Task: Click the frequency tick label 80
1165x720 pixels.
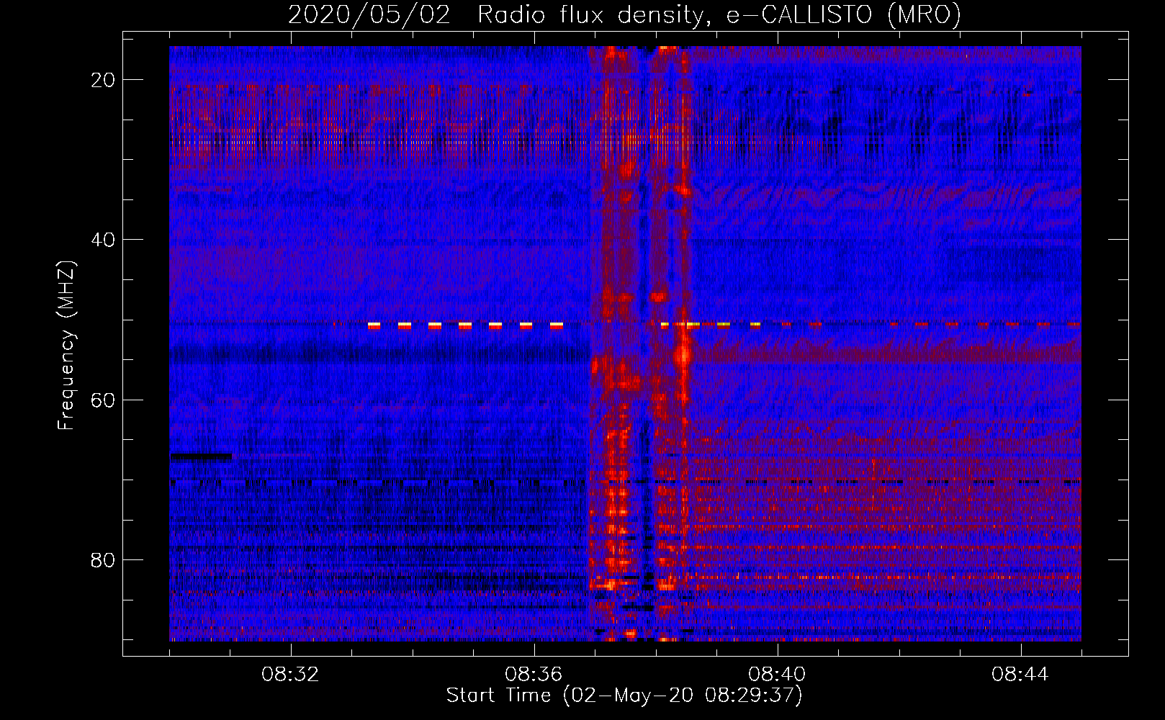Action: [103, 559]
